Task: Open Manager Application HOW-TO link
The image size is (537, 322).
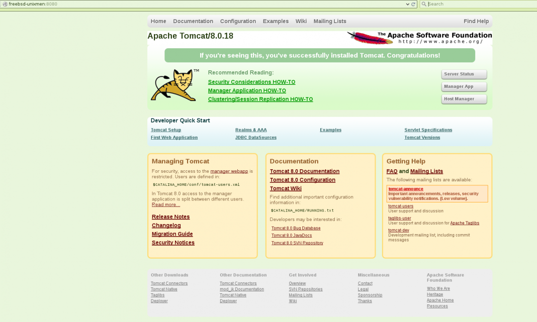Action: (247, 91)
